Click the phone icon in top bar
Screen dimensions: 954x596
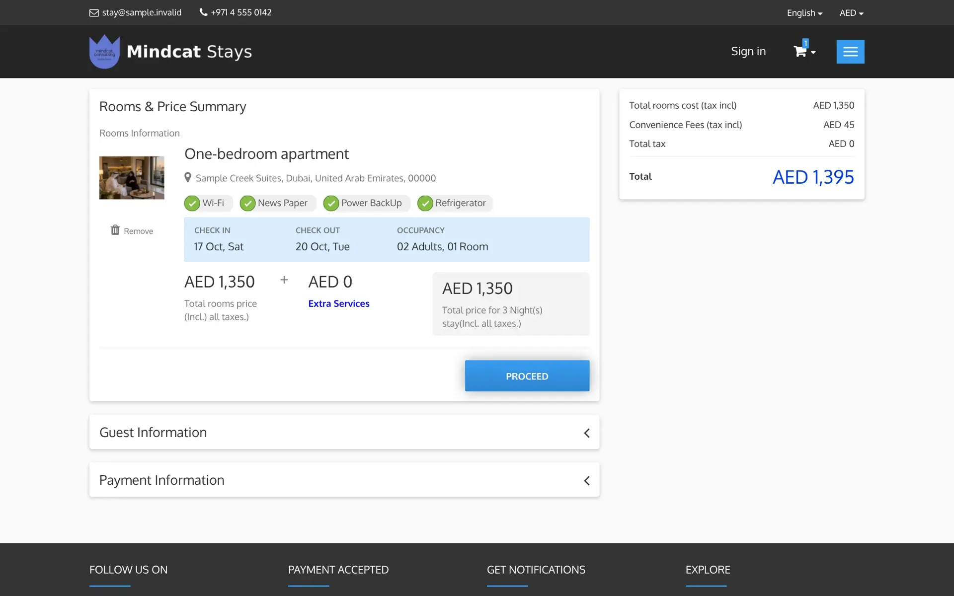coord(203,12)
